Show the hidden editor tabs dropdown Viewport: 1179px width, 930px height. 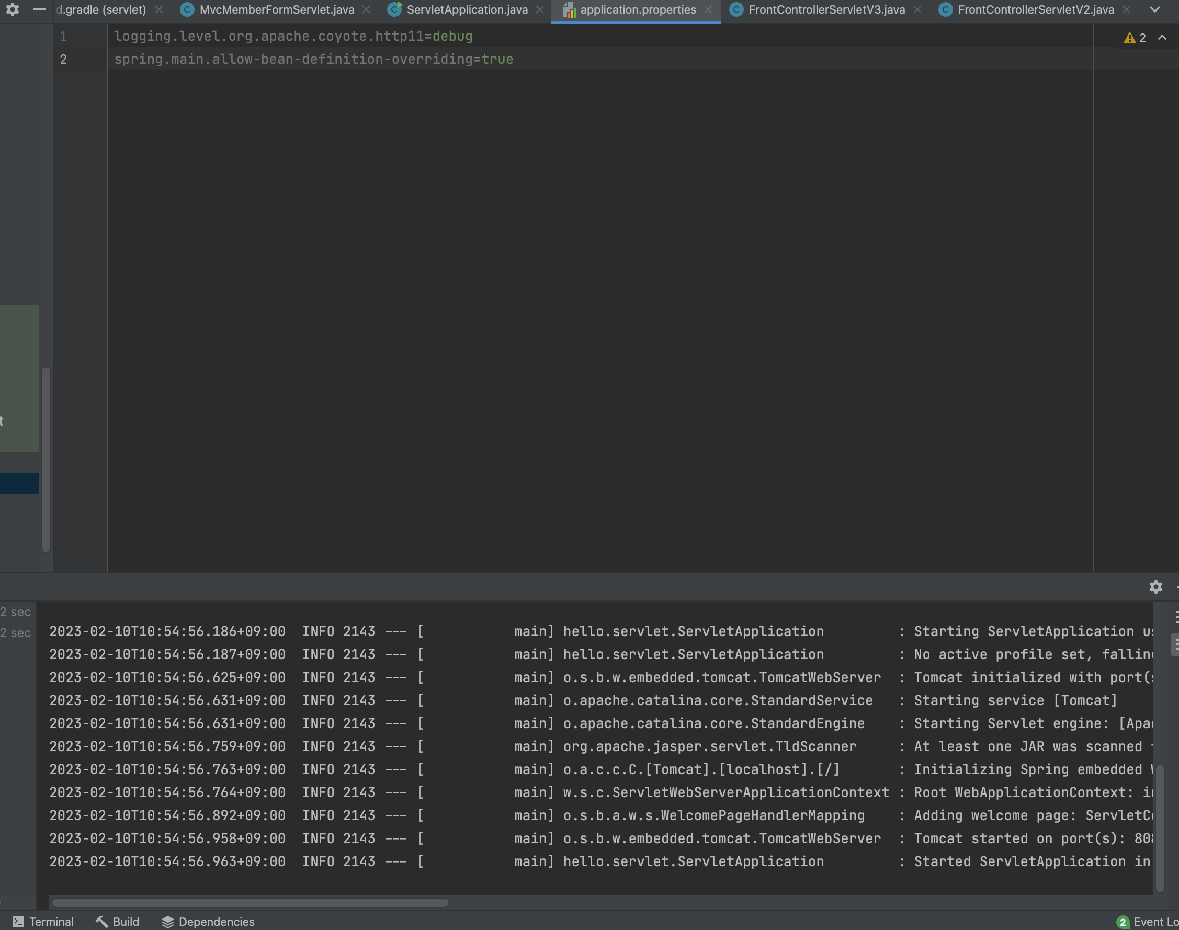[x=1154, y=10]
